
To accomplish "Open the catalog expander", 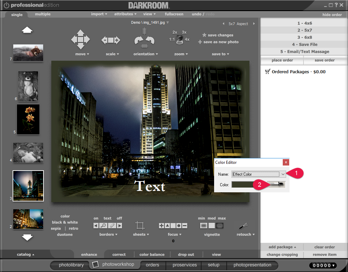I will tap(25, 254).
